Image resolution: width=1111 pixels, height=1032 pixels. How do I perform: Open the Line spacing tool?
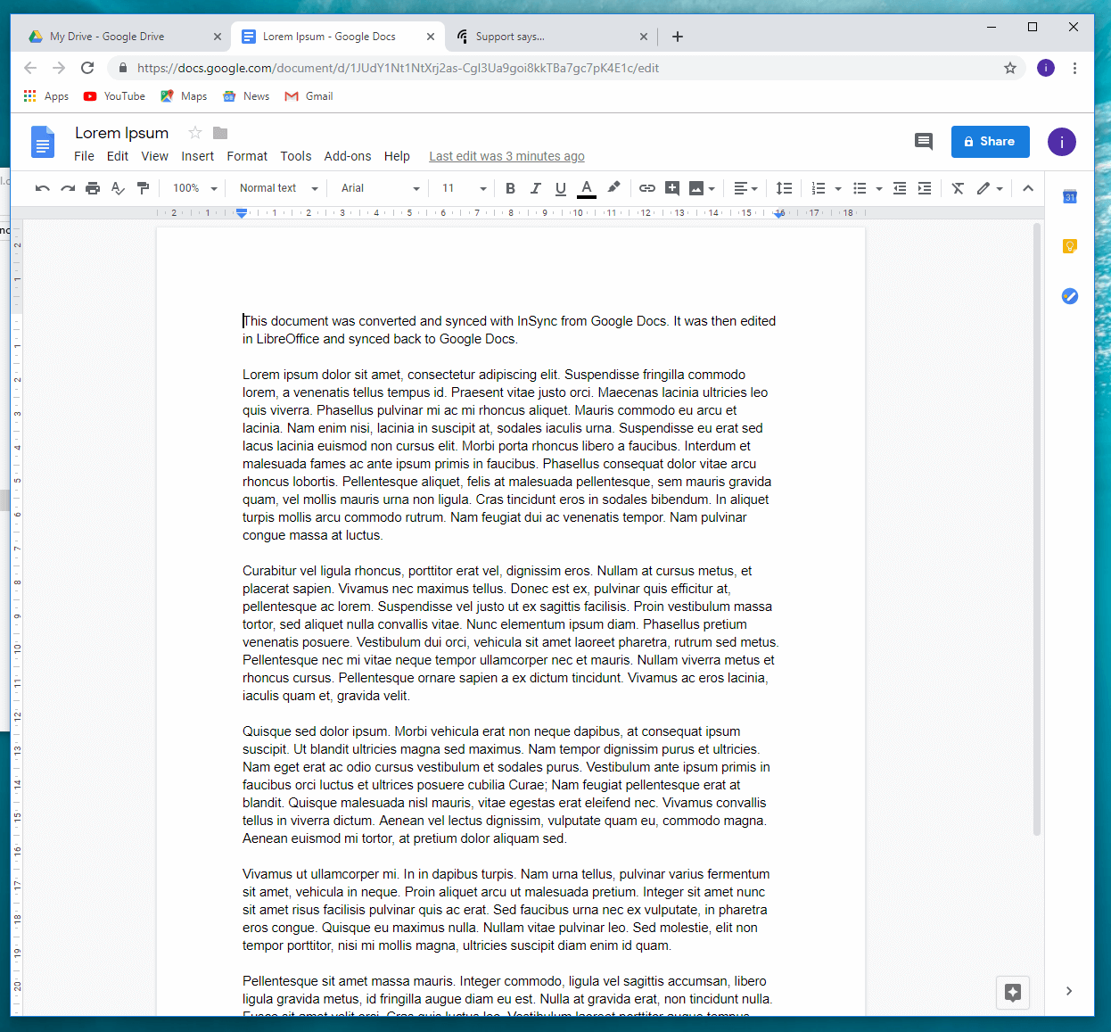pos(784,188)
